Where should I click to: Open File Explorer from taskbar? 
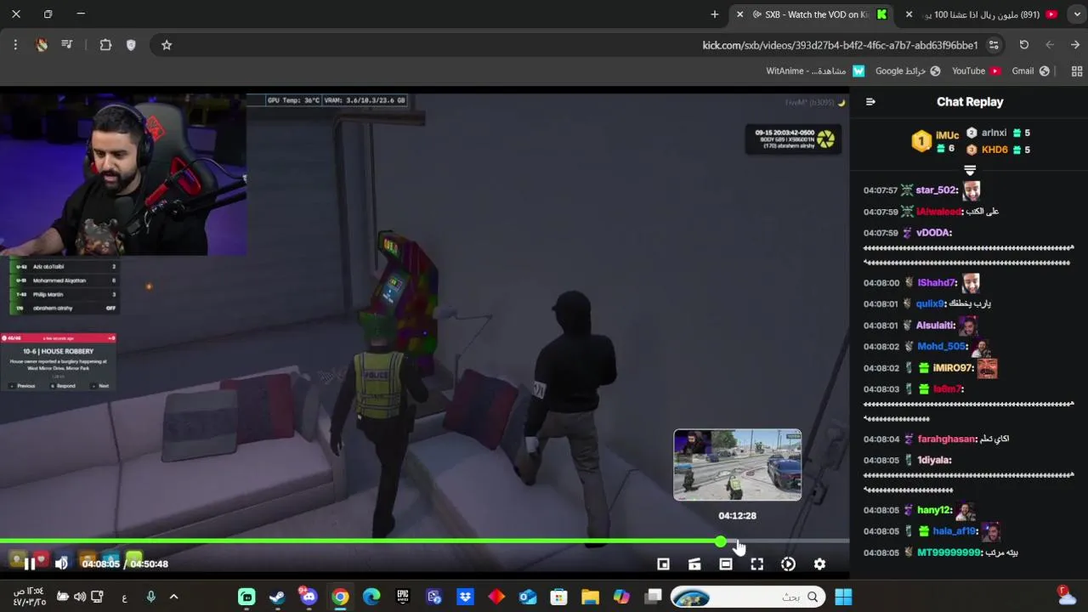590,598
